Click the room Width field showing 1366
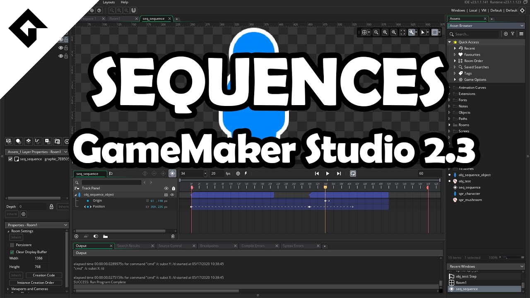Viewport: 530px width, 298px height. [40, 258]
